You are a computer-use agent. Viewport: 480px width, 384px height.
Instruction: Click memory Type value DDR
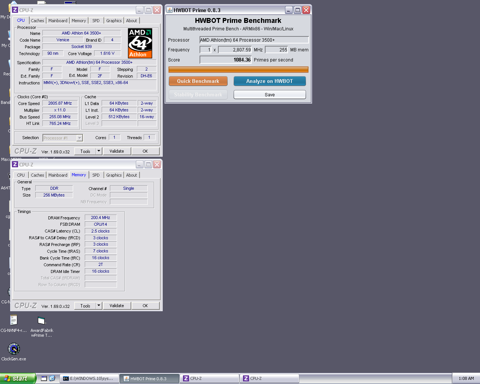pos(54,188)
